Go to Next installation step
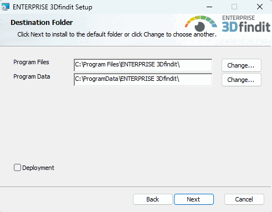Image resolution: width=272 pixels, height=212 pixels. 194,199
